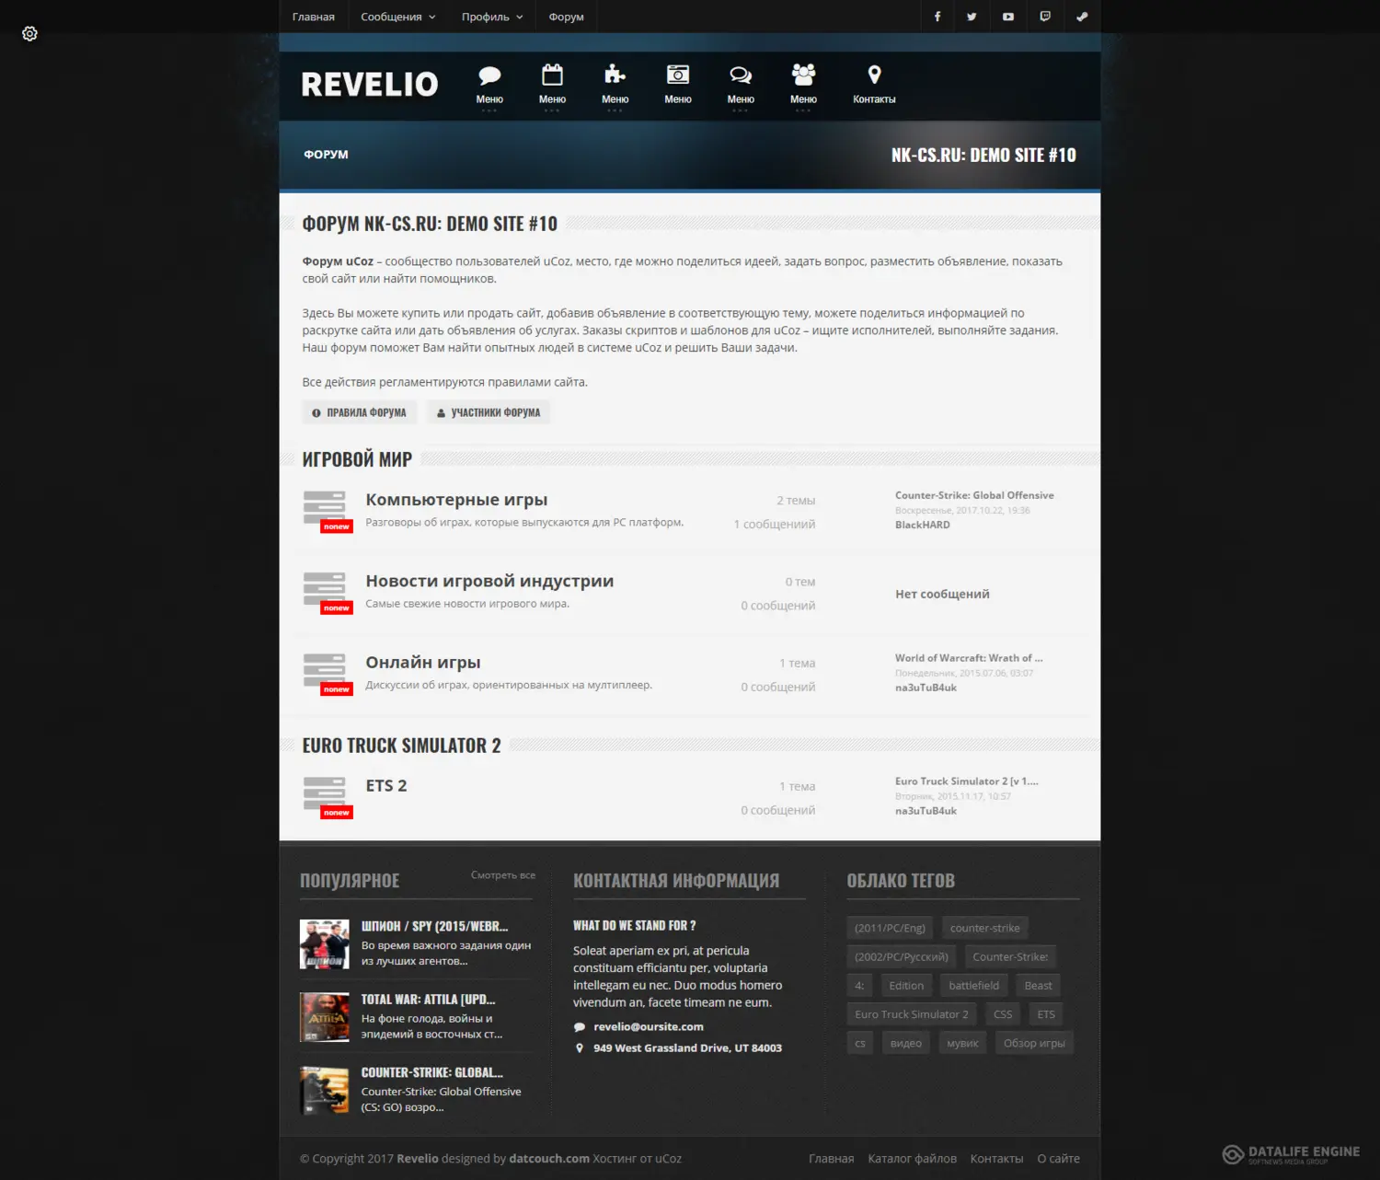Image resolution: width=1380 pixels, height=1180 pixels.
Task: Open the Counter-Strike: Global thumbnail
Action: click(x=325, y=1090)
